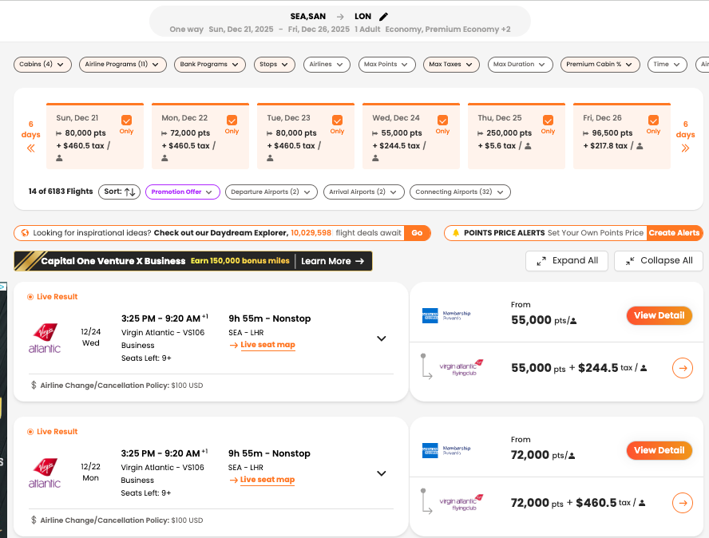Click View Detail for the 55,000 pts flight

659,315
